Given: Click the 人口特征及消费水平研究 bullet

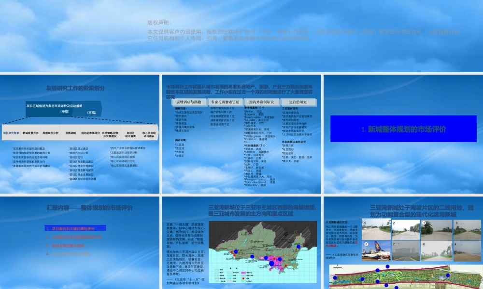Looking at the screenshot, I should (x=297, y=134).
